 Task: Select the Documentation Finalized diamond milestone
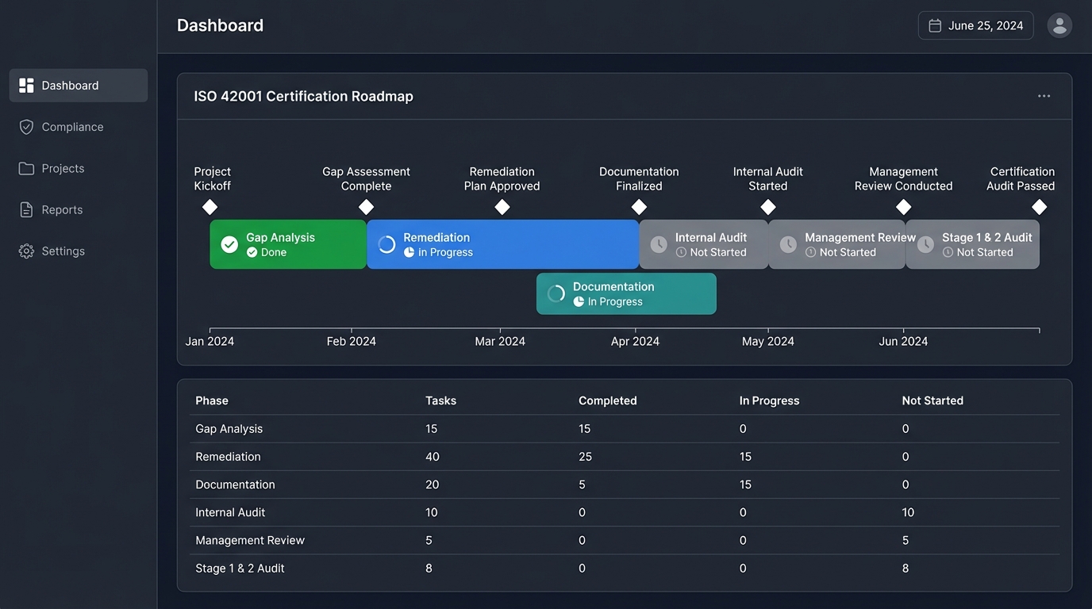639,207
